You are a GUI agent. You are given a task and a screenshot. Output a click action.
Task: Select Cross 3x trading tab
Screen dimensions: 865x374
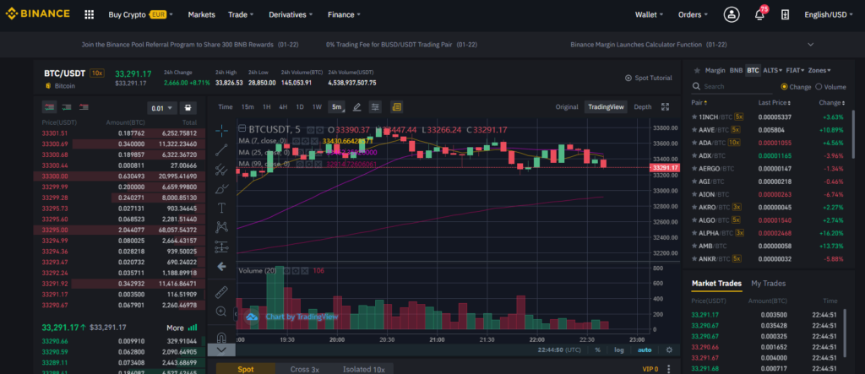coord(304,369)
